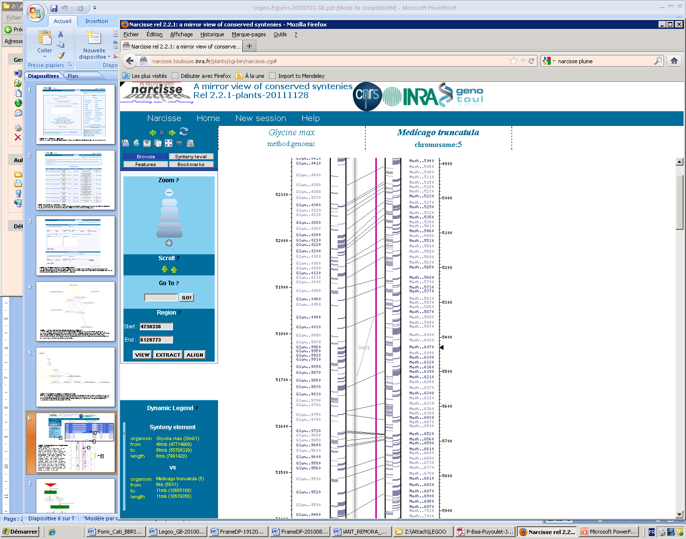Open the Quick Access Toolbar customize dropdown

(95, 8)
